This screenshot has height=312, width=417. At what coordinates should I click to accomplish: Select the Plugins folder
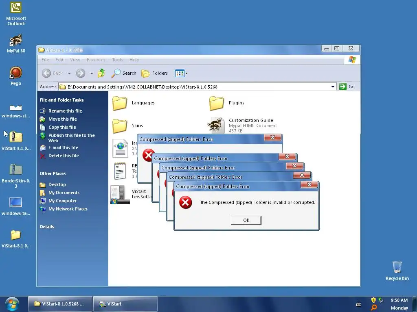(x=226, y=103)
